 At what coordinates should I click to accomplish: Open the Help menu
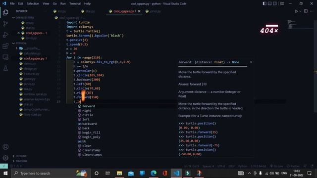[87, 3]
